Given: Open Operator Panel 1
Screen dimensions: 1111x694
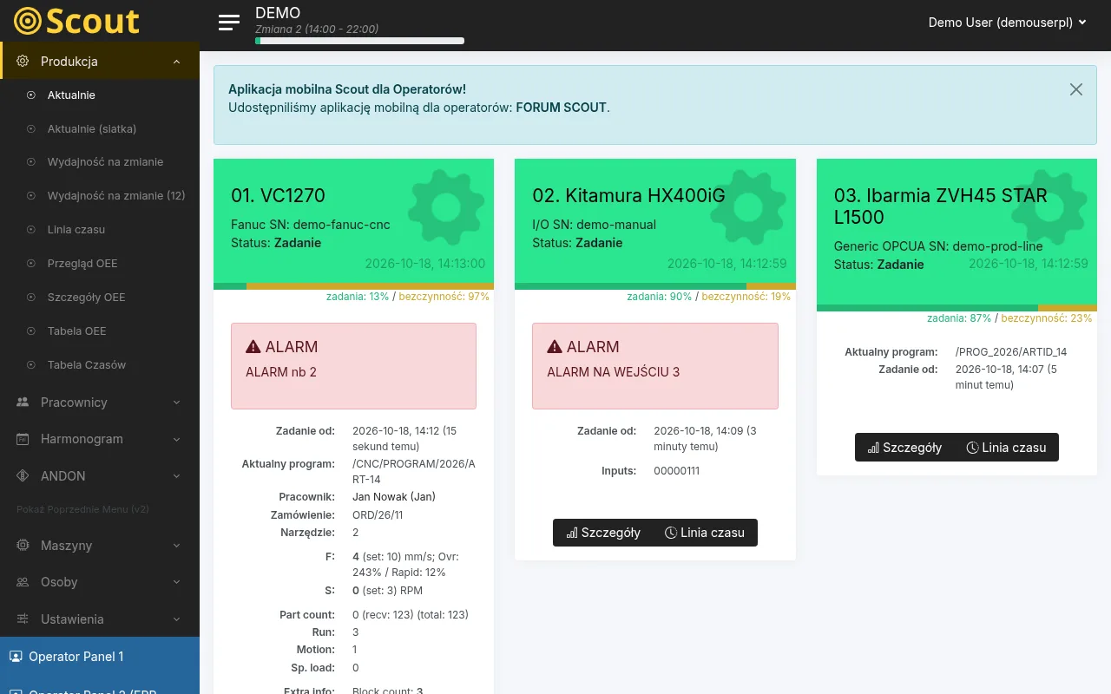Looking at the screenshot, I should click(100, 657).
